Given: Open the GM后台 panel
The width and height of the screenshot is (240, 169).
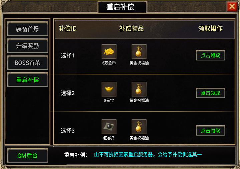Looking at the screenshot, I should pyautogui.click(x=28, y=155).
